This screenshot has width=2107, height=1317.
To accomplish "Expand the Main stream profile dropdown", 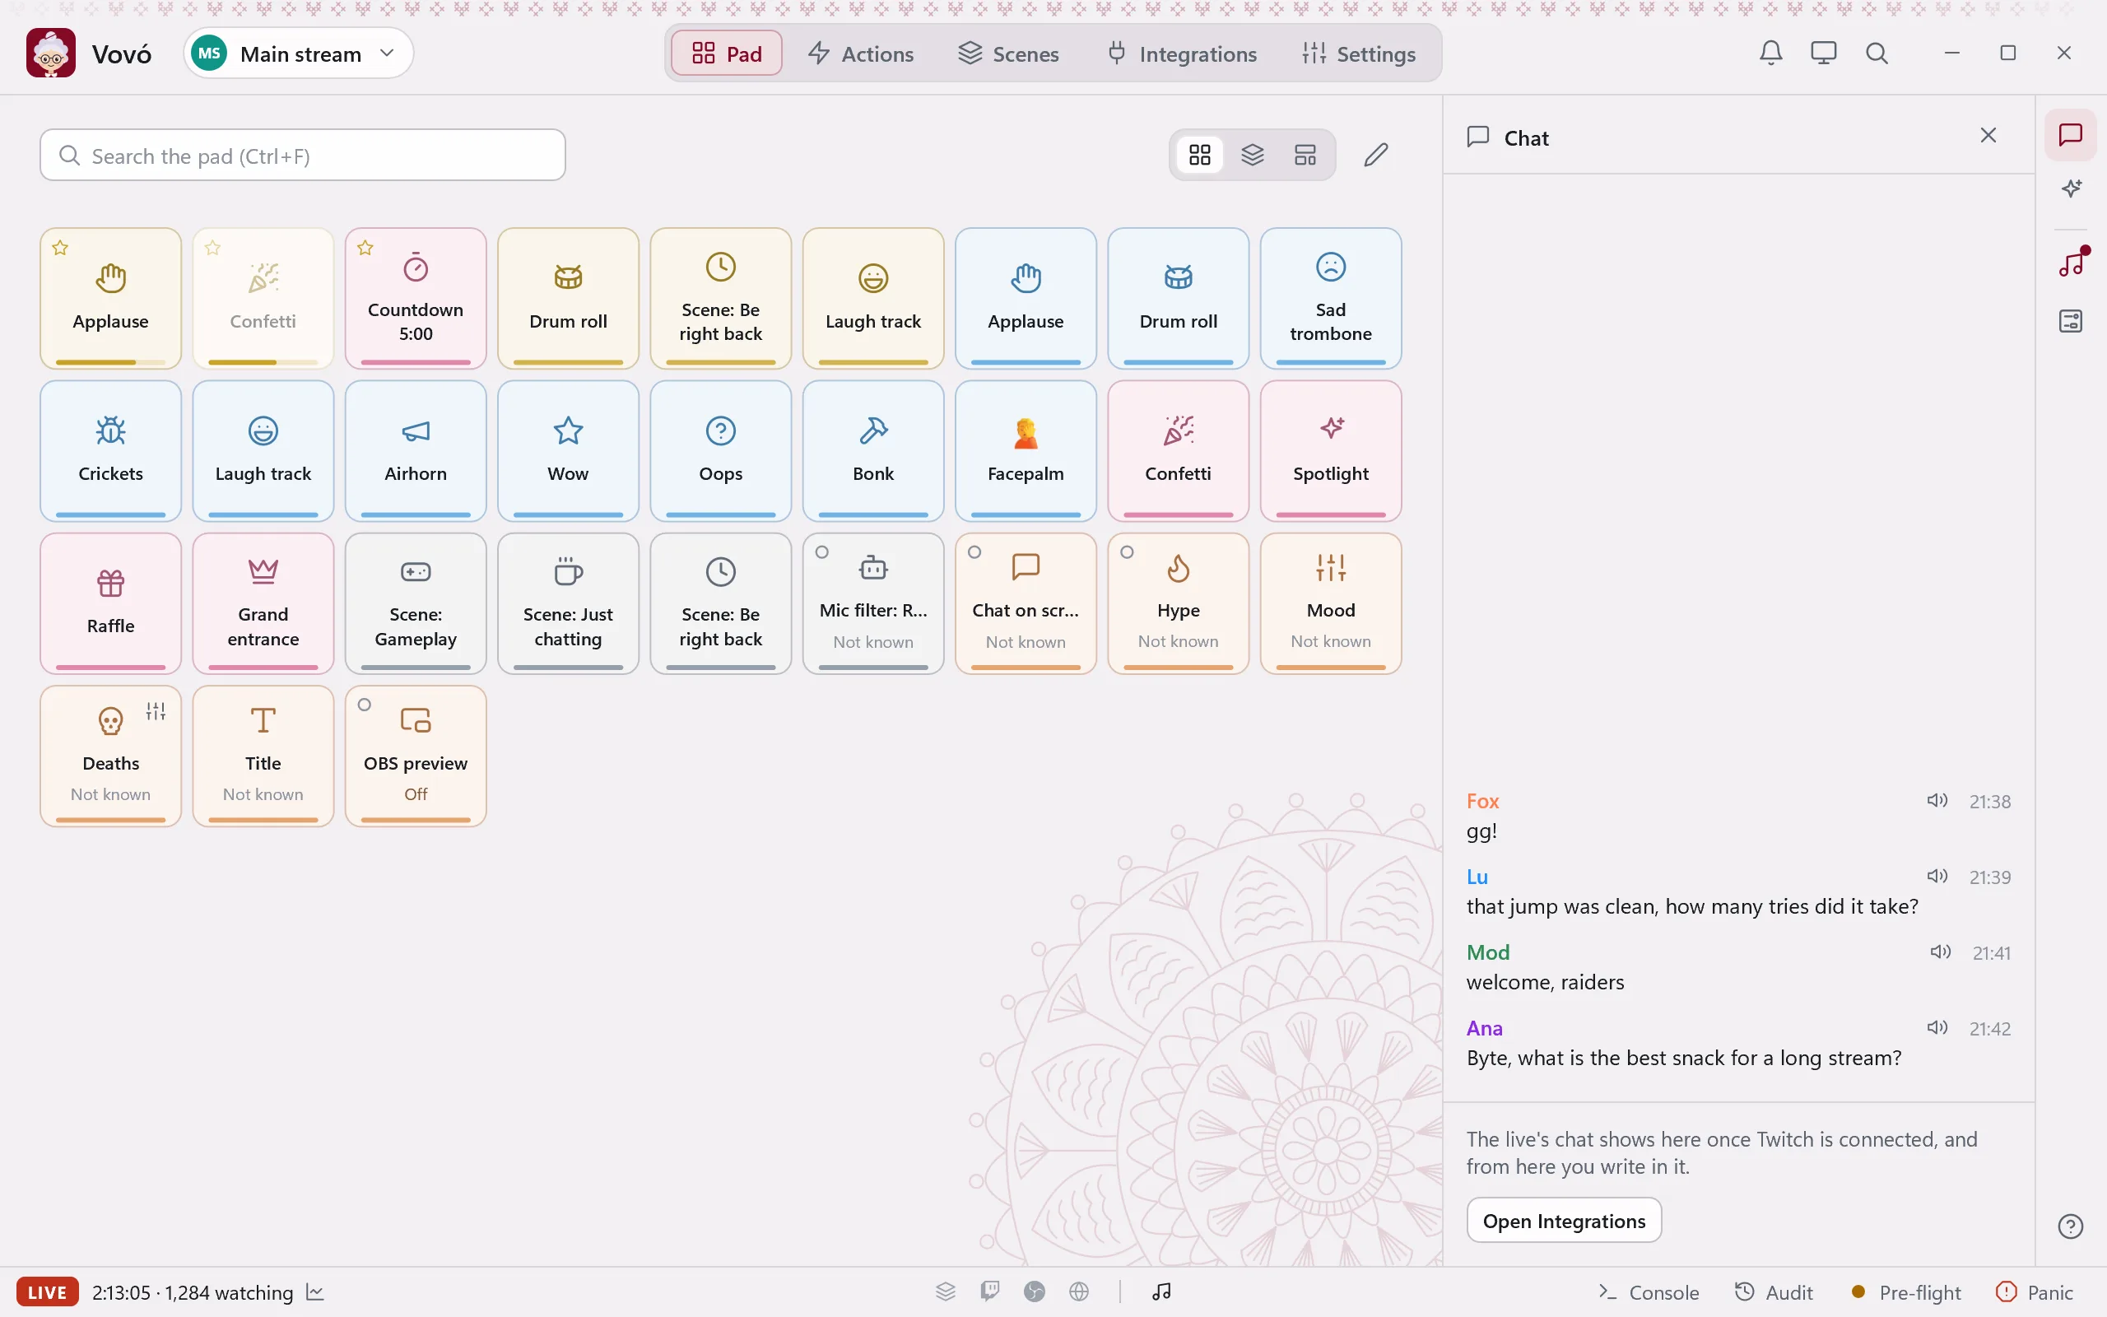I will pos(299,54).
